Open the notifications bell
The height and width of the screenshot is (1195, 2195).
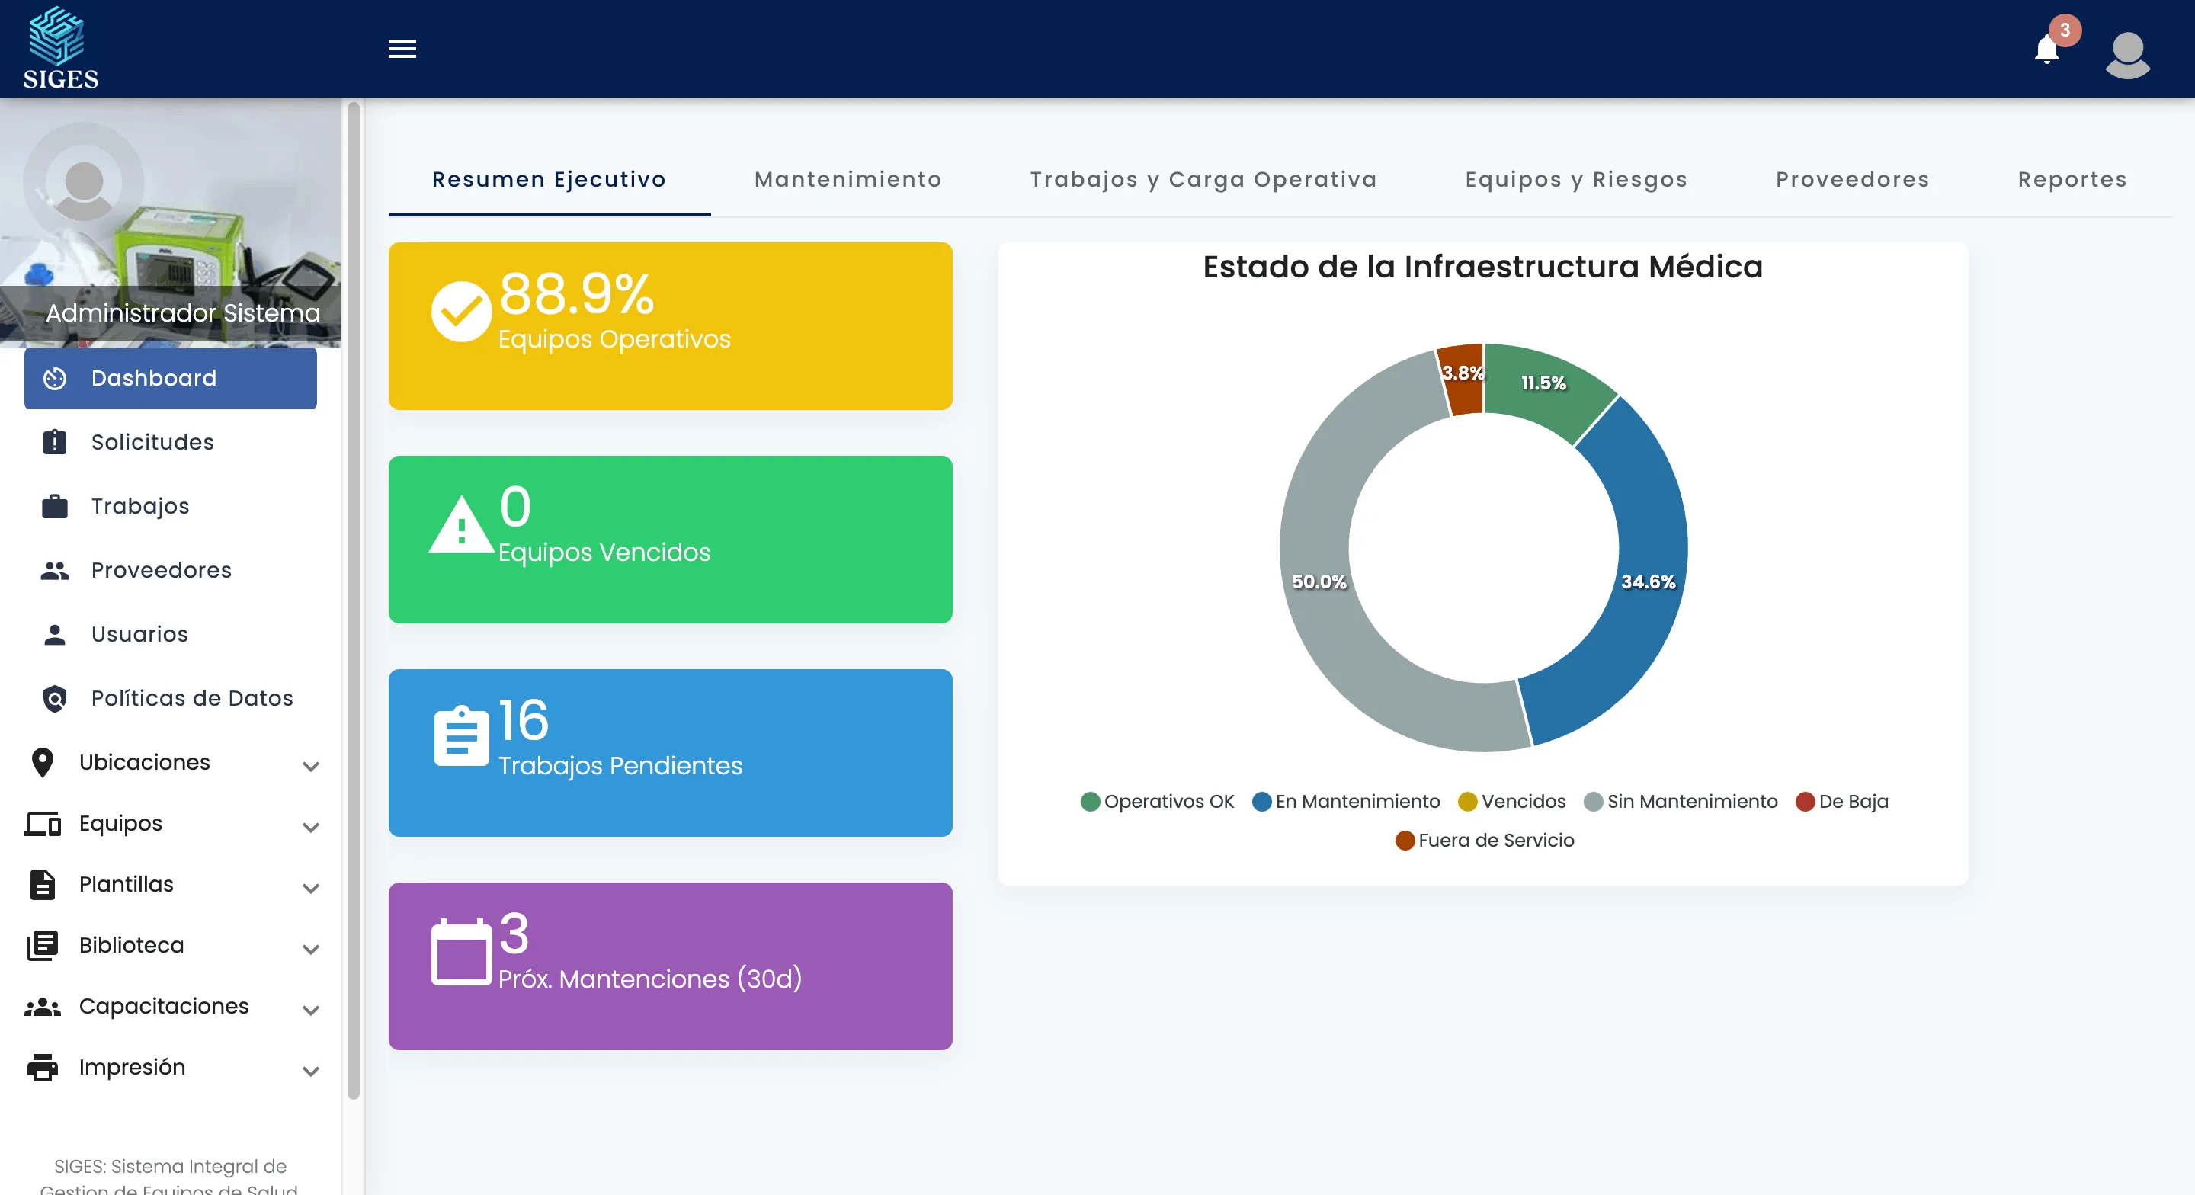point(2046,50)
